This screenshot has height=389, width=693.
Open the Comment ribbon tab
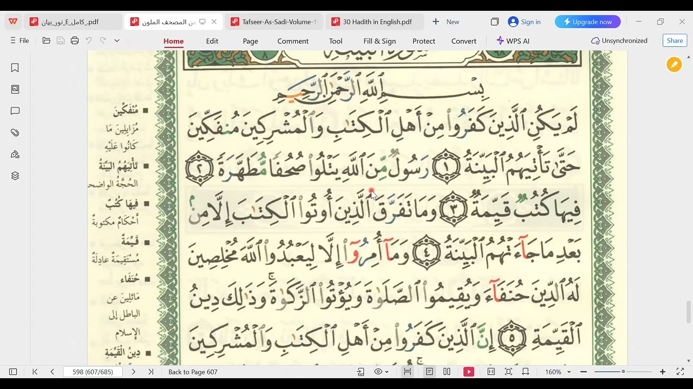pyautogui.click(x=293, y=41)
